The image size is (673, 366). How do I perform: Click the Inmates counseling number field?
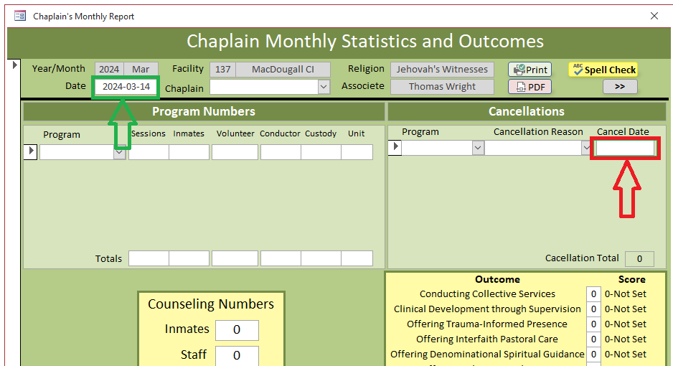click(236, 330)
